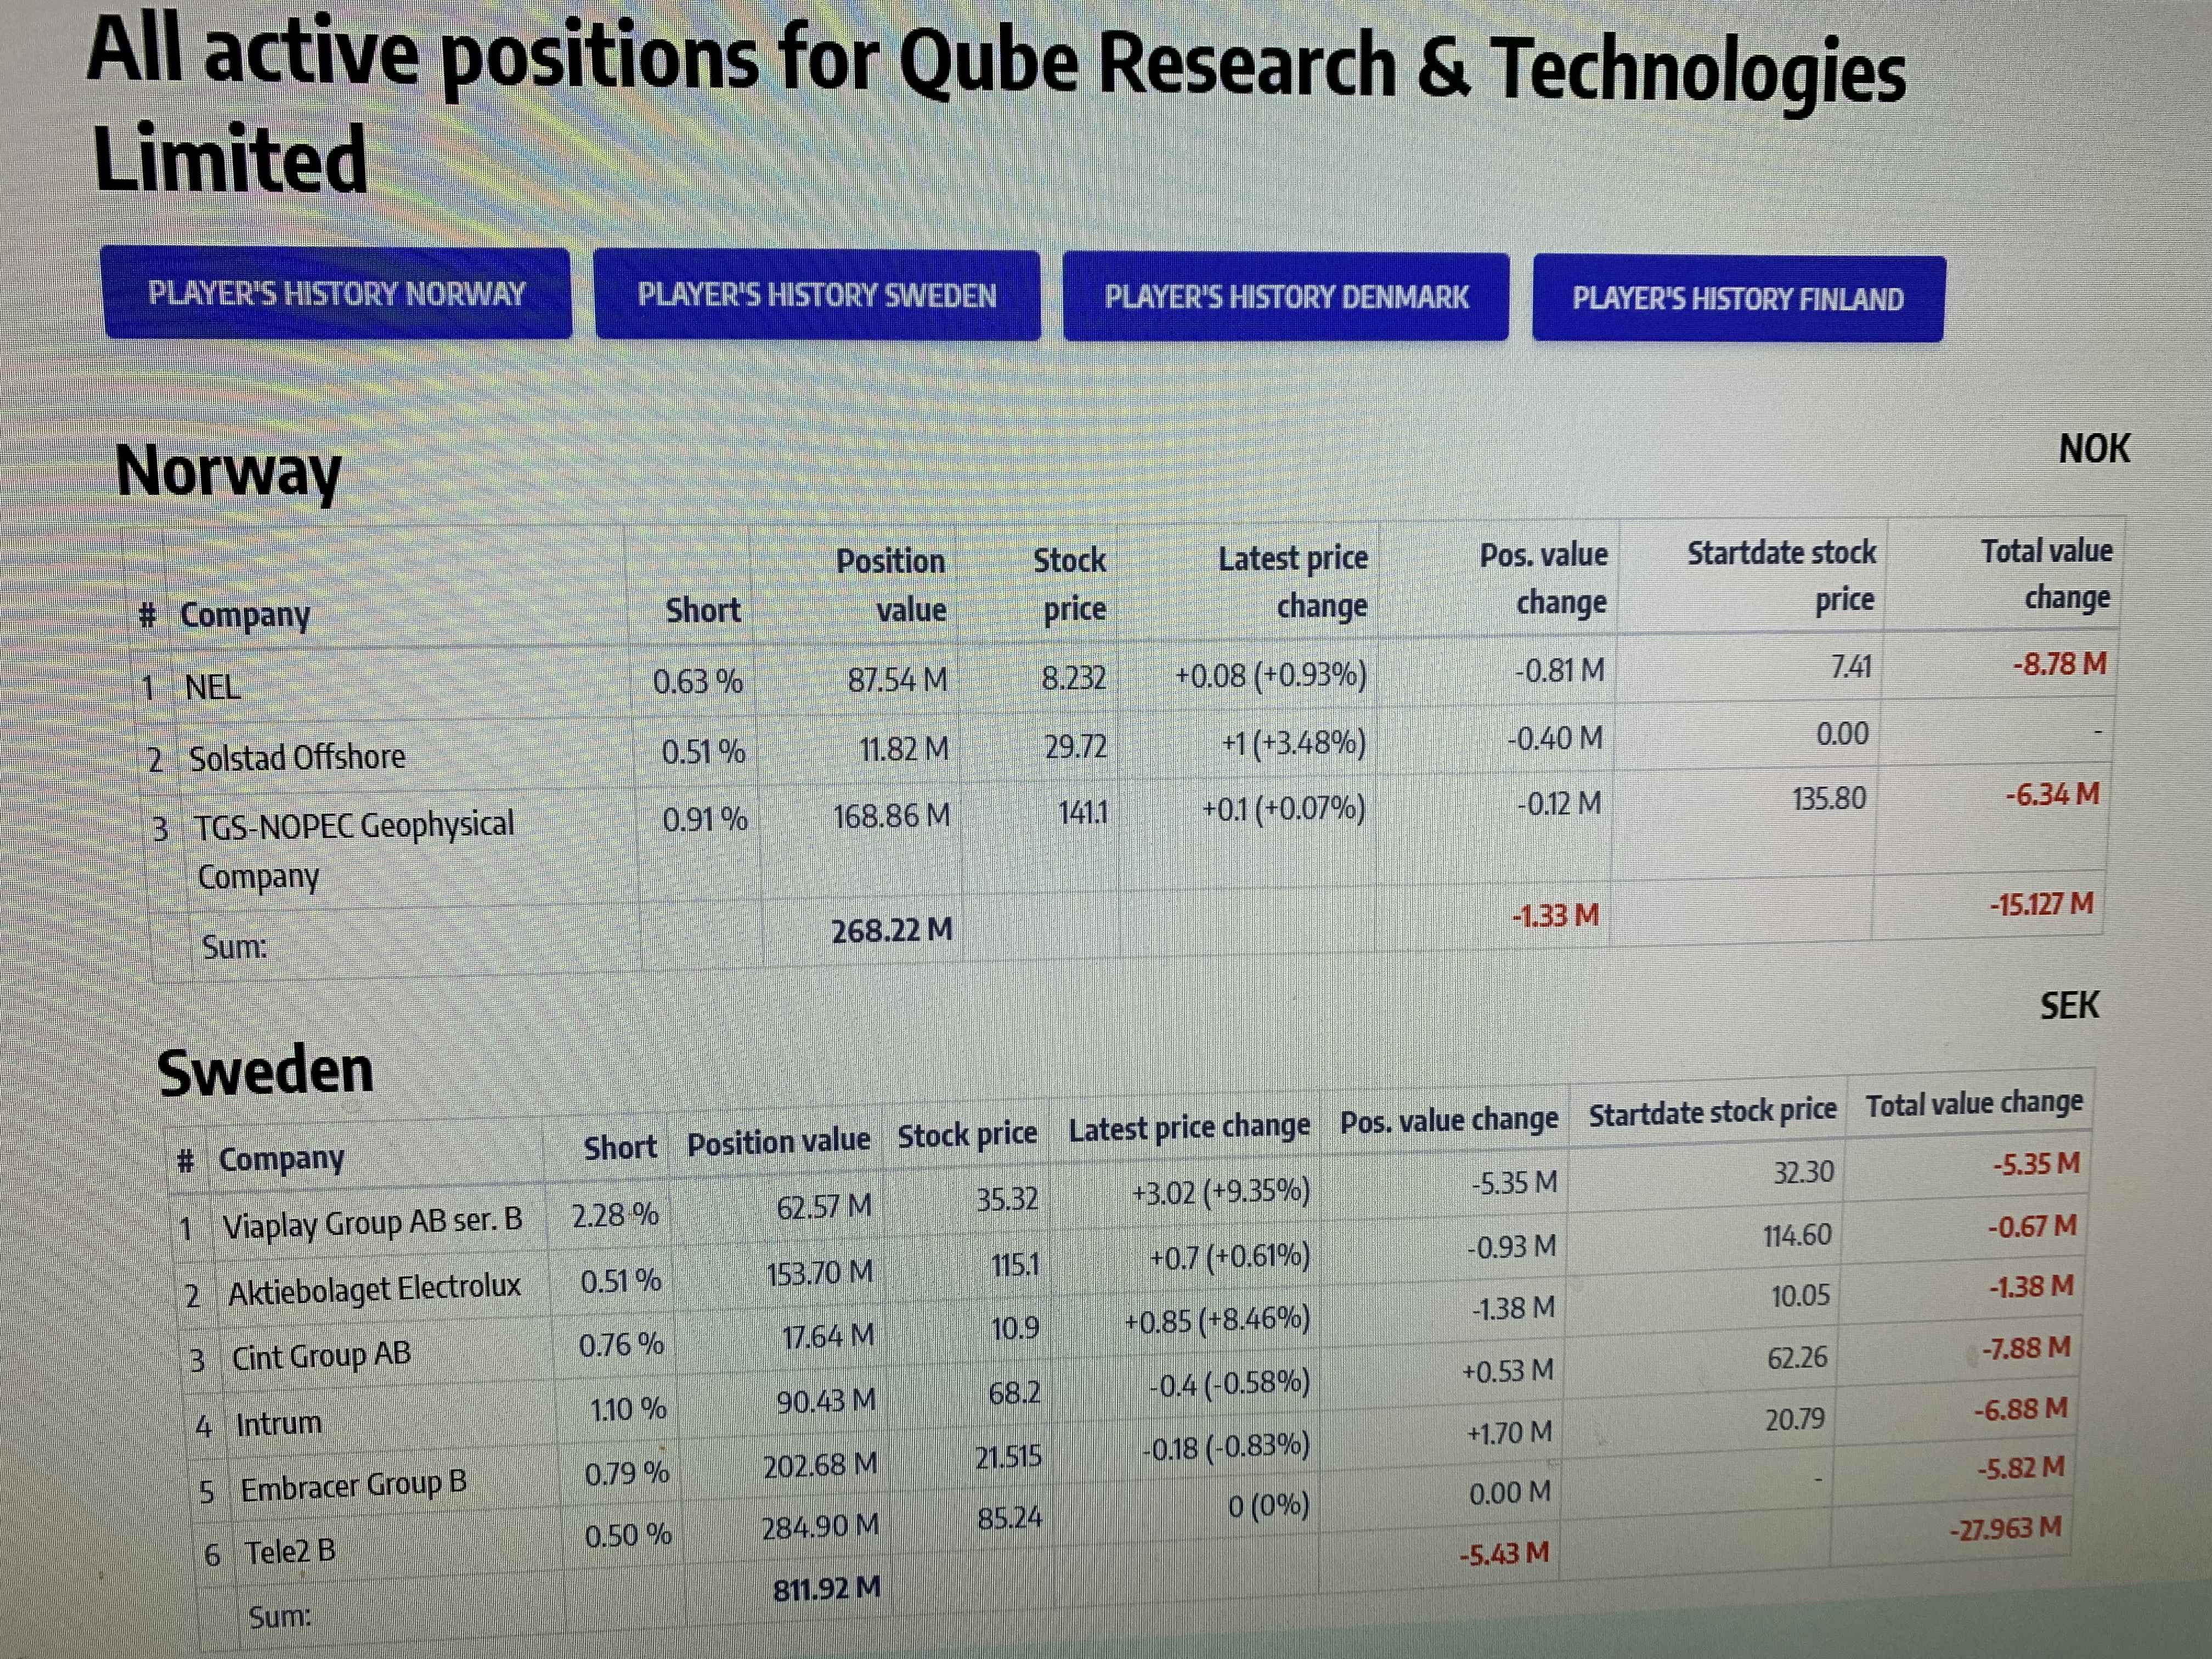Open Aktiebolaget Electrolux link
This screenshot has height=1659, width=2212.
tap(374, 1289)
